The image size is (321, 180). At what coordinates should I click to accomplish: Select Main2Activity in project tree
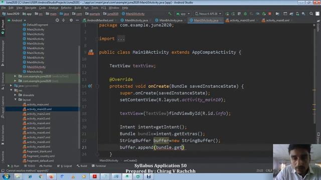click(x=36, y=29)
